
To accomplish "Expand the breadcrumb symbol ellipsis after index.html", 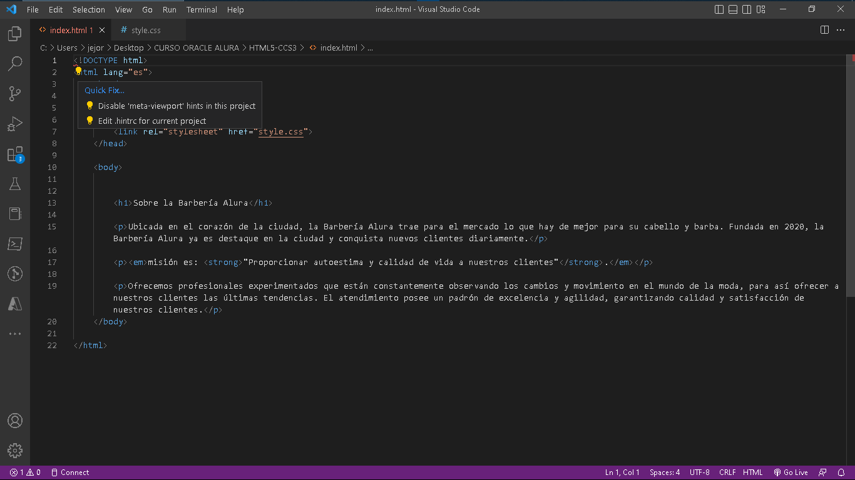I will tap(370, 47).
